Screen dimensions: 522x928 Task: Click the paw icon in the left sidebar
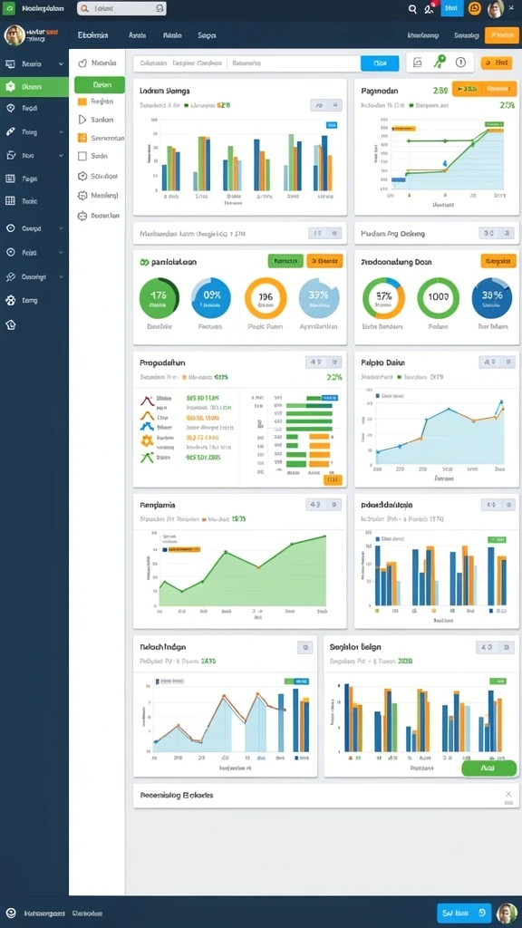(x=10, y=300)
